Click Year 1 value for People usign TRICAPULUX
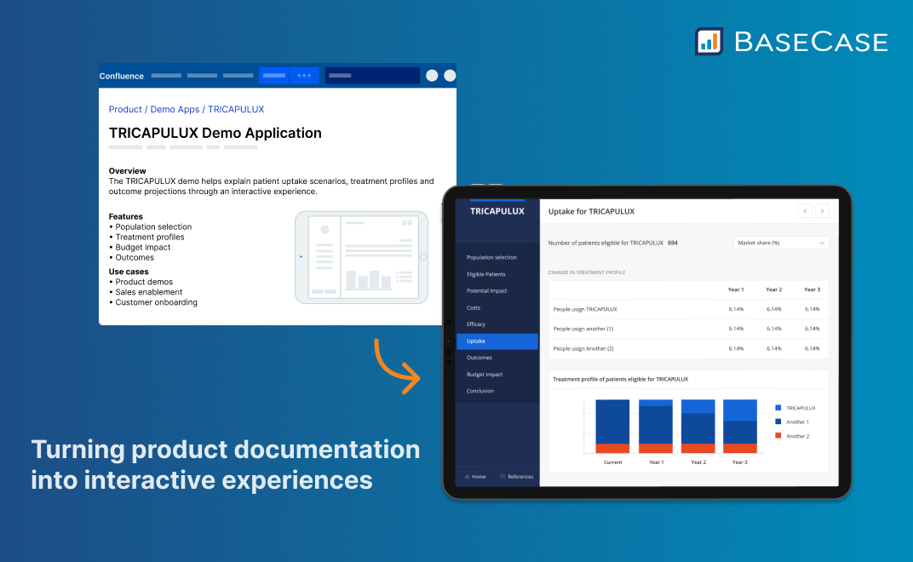Viewport: 913px width, 562px height. 736,309
